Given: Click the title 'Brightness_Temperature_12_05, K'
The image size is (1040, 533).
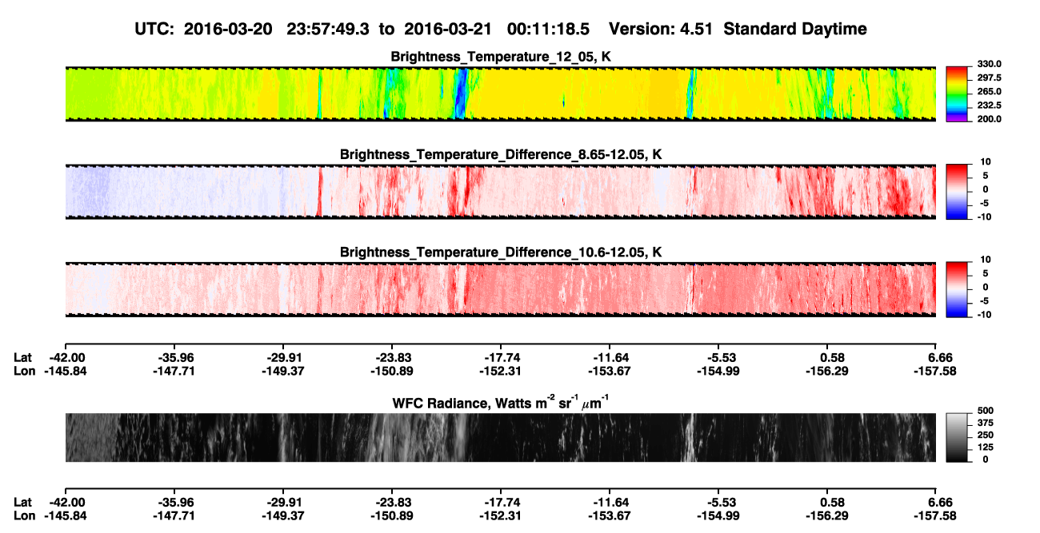Looking at the screenshot, I should (501, 57).
